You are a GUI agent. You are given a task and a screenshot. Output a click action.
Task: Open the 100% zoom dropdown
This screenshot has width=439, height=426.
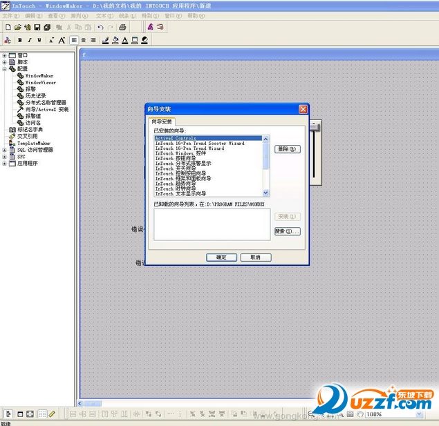point(419,414)
